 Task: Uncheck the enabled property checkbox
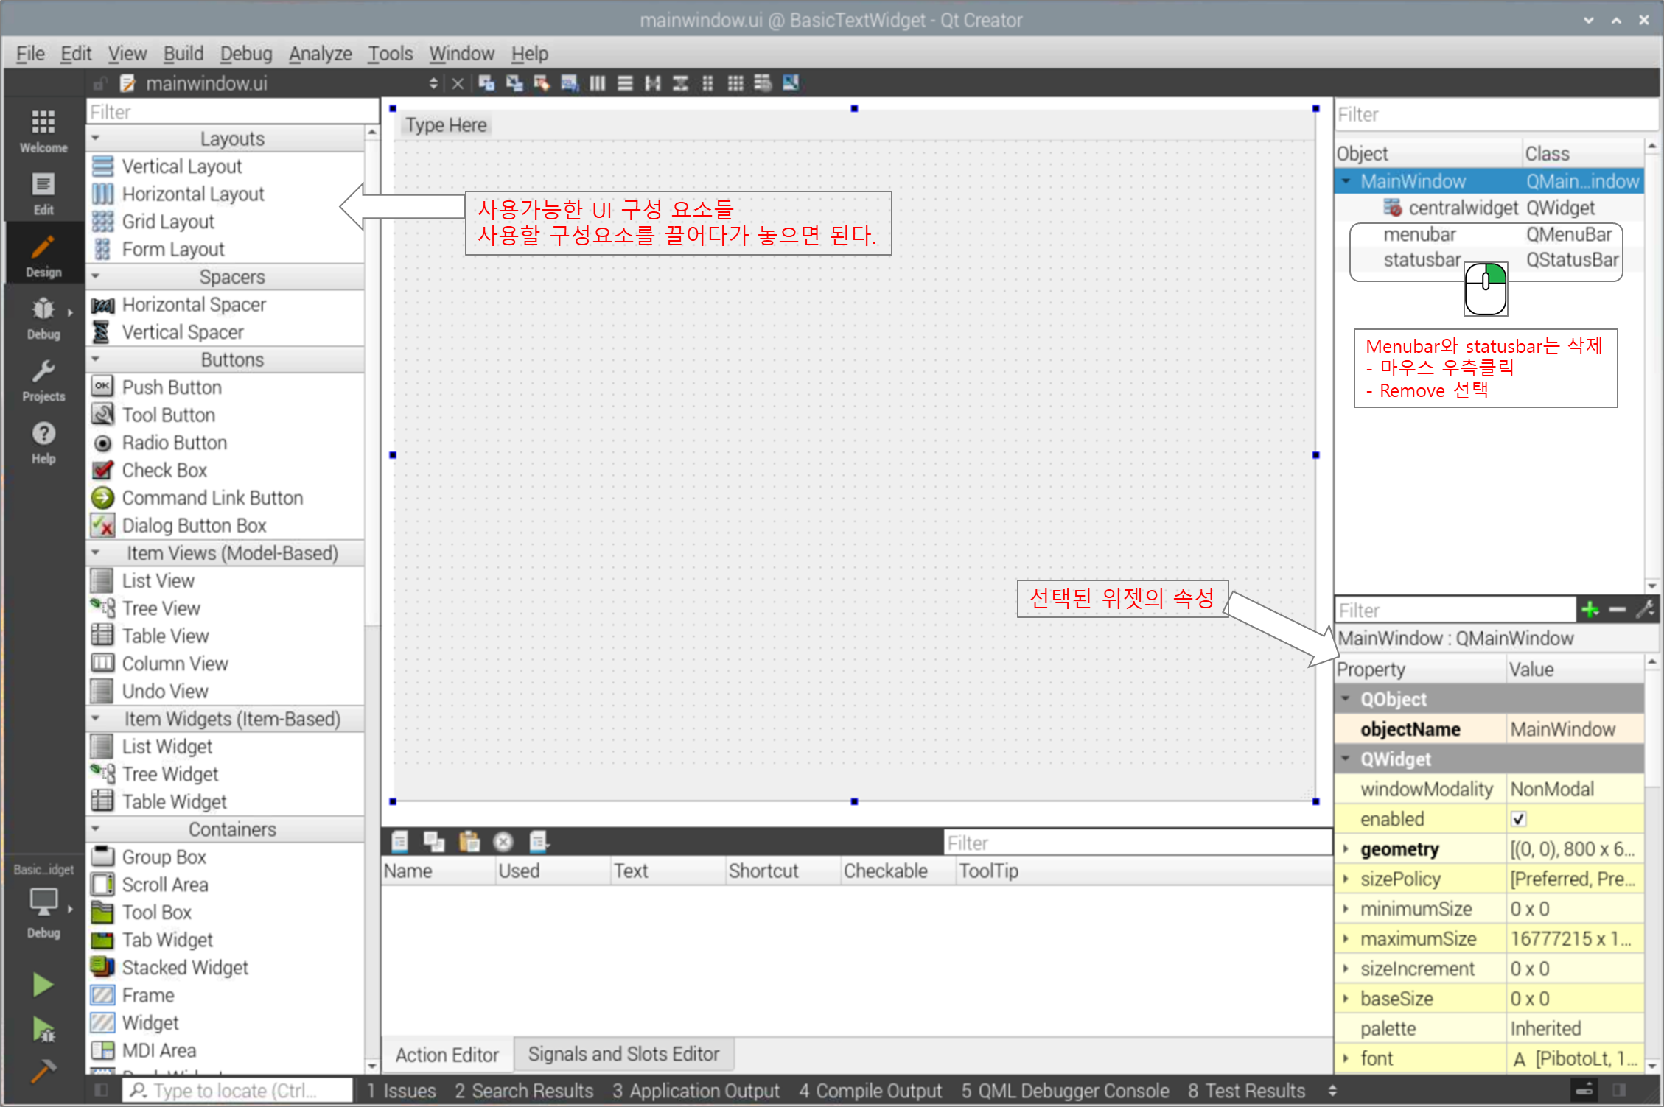pos(1518,819)
